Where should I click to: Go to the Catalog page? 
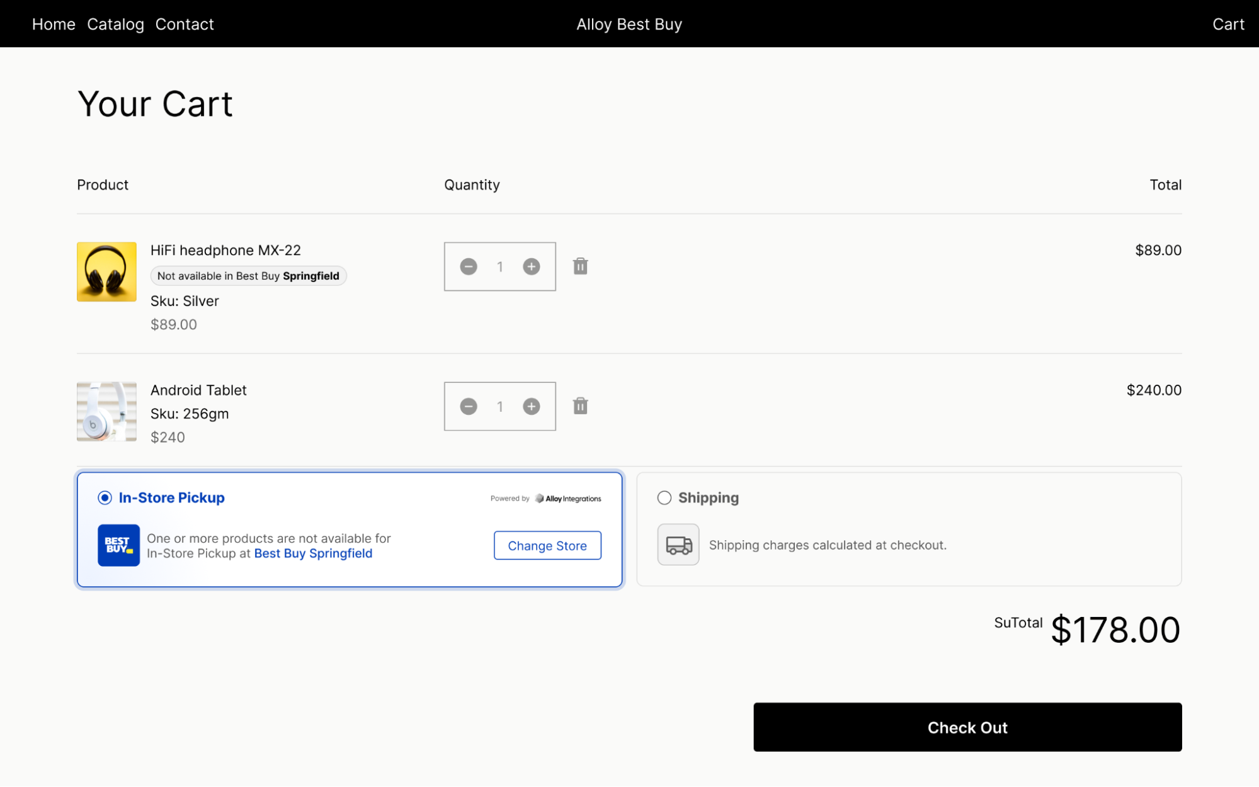pyautogui.click(x=115, y=24)
